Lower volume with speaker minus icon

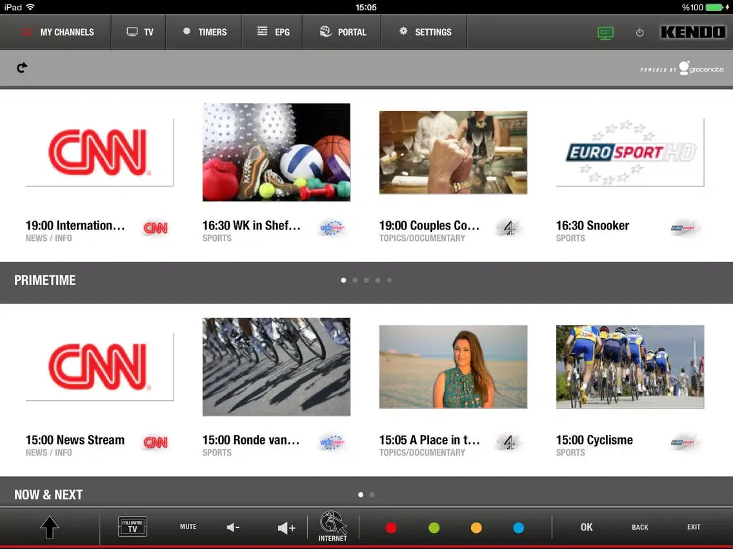click(234, 528)
